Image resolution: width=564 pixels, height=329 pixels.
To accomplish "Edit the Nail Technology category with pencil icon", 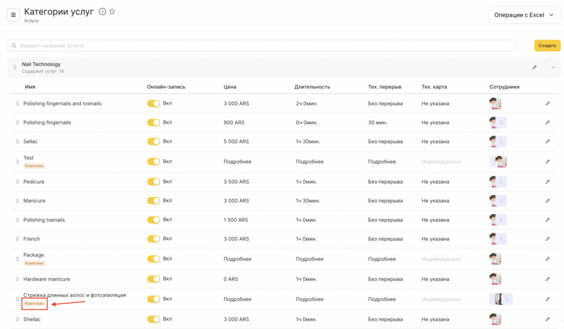I will pyautogui.click(x=534, y=68).
